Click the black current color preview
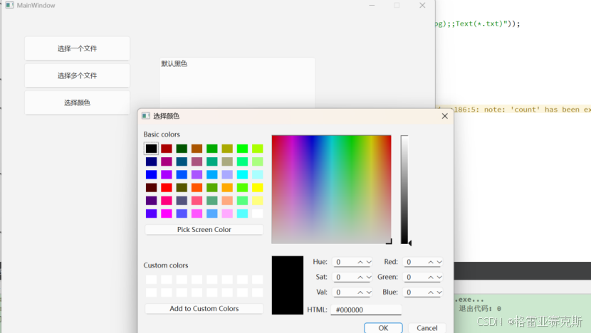This screenshot has width=591, height=333. 287,285
